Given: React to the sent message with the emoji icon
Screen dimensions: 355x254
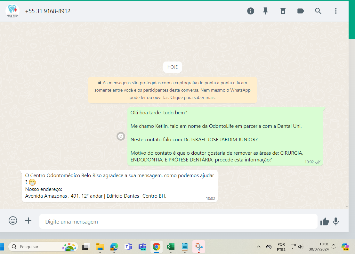Looking at the screenshot, I should [x=121, y=136].
